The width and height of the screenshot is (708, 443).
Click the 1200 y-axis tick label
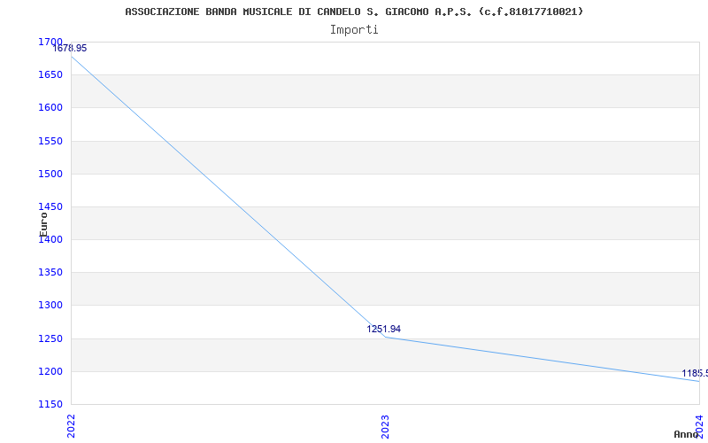[50, 371]
